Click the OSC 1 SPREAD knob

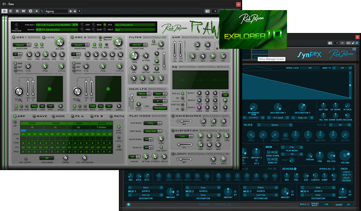point(46,55)
